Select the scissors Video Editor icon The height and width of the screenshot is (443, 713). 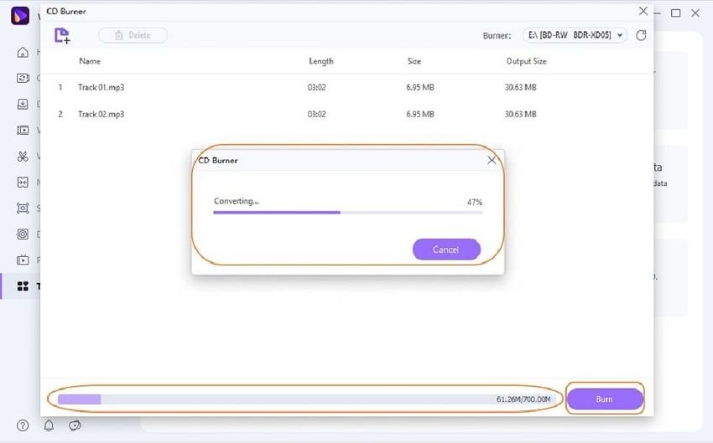(x=23, y=156)
